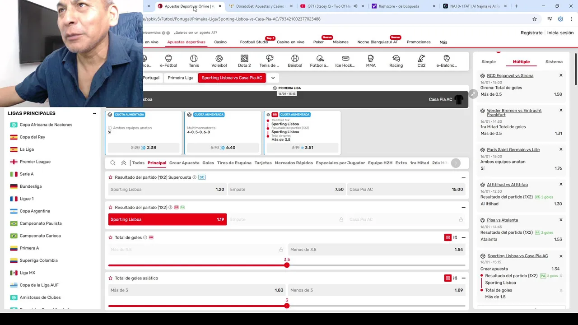The width and height of the screenshot is (578, 325).
Task: Toggle Empate 7.50 Supercuota selection
Action: 287,190
